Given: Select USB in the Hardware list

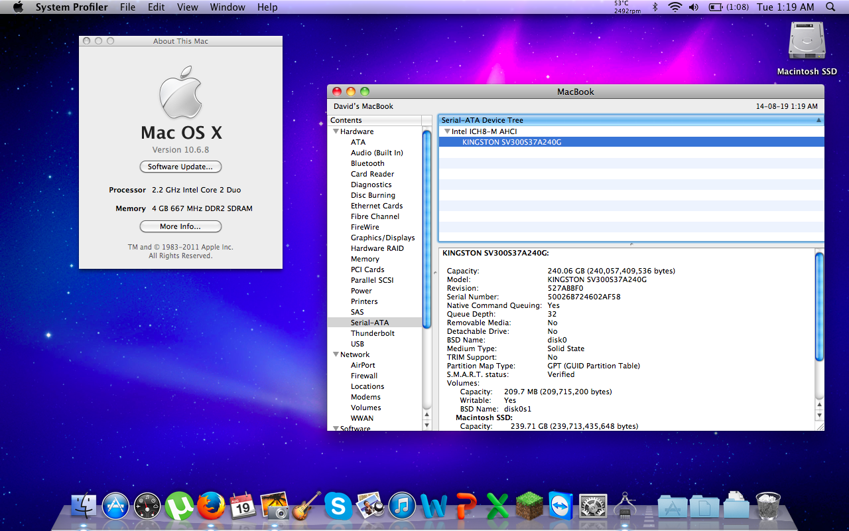Looking at the screenshot, I should point(358,344).
